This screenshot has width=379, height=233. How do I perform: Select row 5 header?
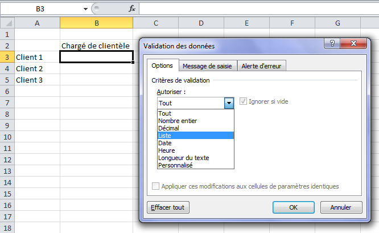click(7, 80)
